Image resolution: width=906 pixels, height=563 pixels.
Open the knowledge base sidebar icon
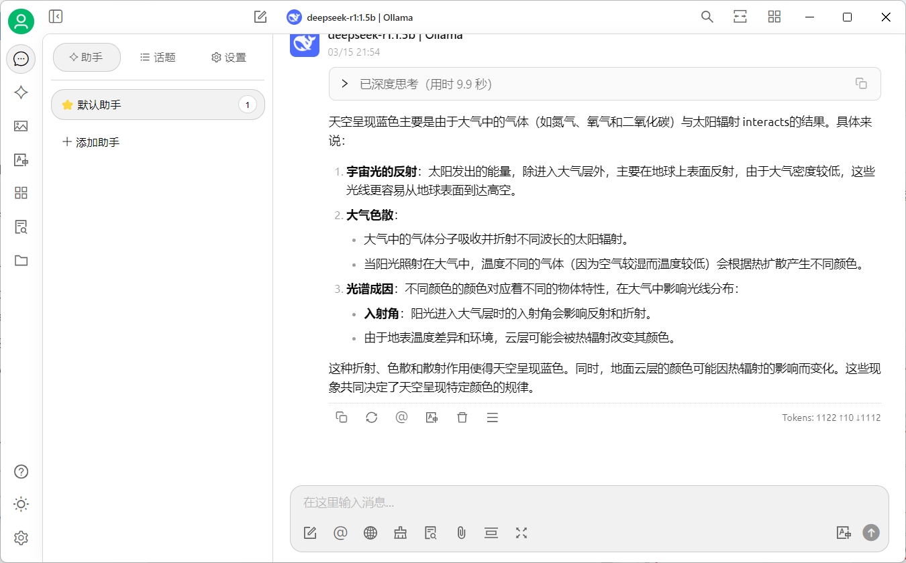21,227
